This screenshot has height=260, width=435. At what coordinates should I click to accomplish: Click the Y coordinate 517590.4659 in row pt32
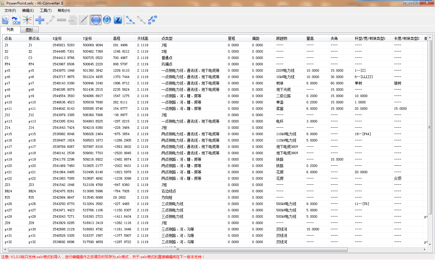[93, 242]
